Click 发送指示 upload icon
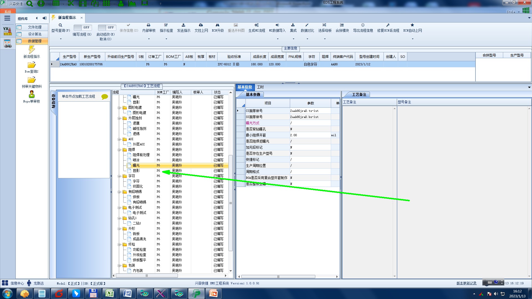The image size is (532, 299). (183, 25)
